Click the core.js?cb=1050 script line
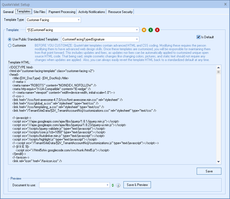 [59, 132]
